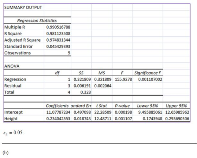Click the Coefficients column header

coord(57,106)
